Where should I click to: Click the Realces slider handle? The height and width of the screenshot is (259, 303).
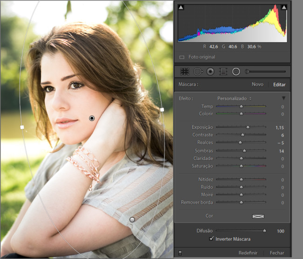[x=240, y=142]
